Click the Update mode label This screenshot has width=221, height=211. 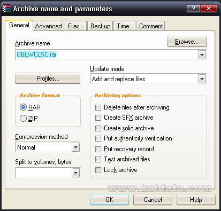(x=107, y=69)
